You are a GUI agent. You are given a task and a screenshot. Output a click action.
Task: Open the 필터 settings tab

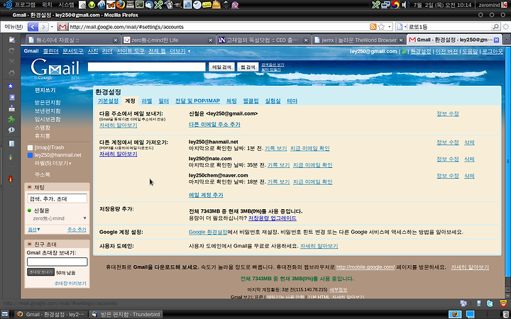coord(163,101)
